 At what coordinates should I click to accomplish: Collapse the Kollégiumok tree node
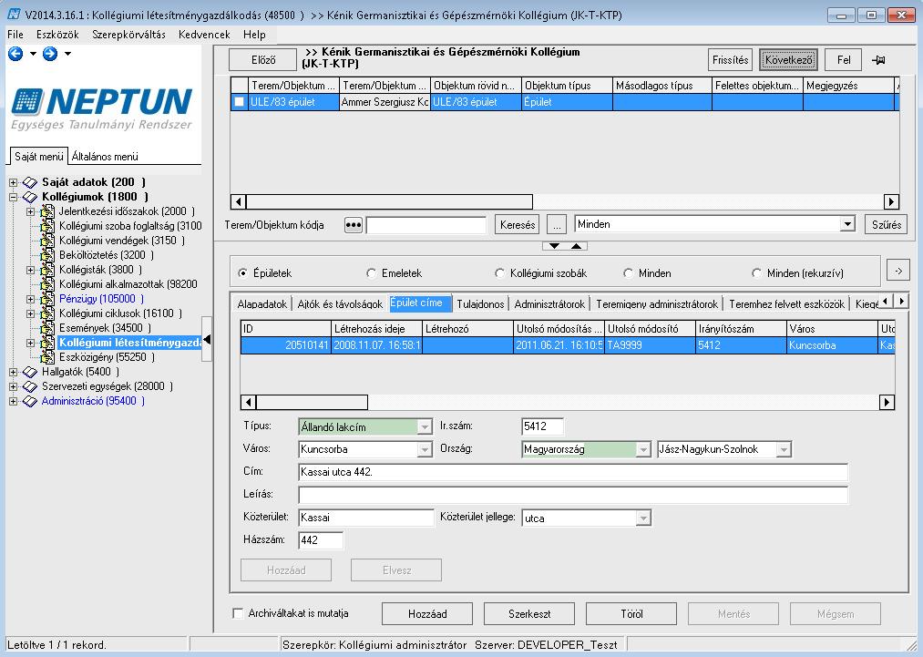13,197
